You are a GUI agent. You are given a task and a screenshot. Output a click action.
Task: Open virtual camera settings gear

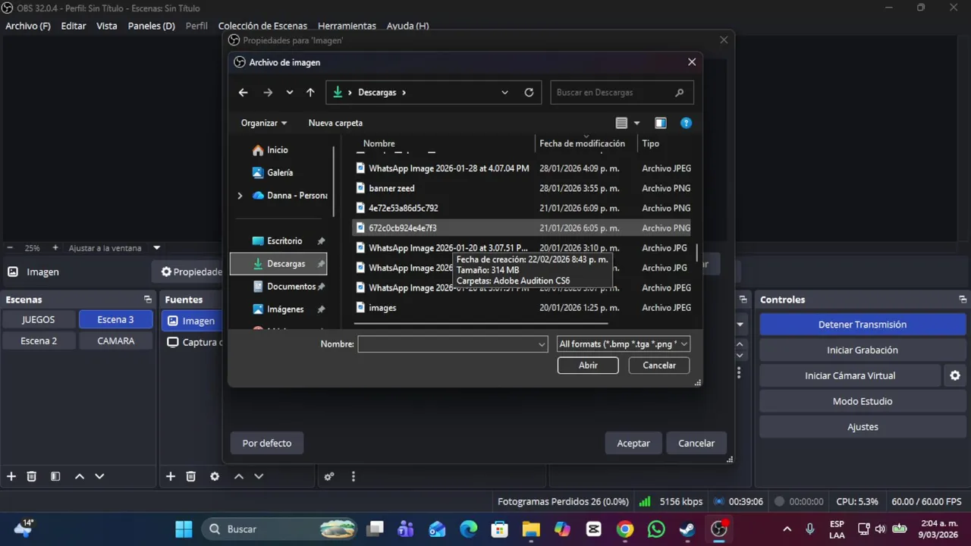point(955,375)
